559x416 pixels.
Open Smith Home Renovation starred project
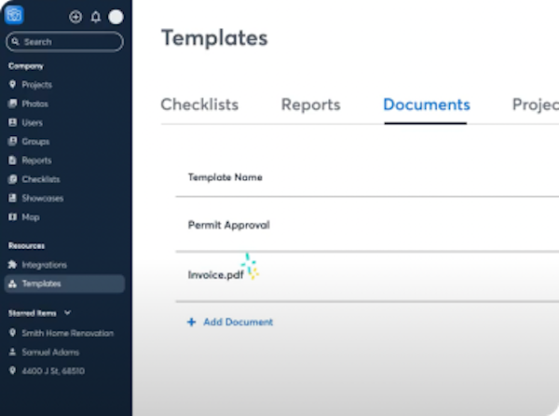click(67, 333)
